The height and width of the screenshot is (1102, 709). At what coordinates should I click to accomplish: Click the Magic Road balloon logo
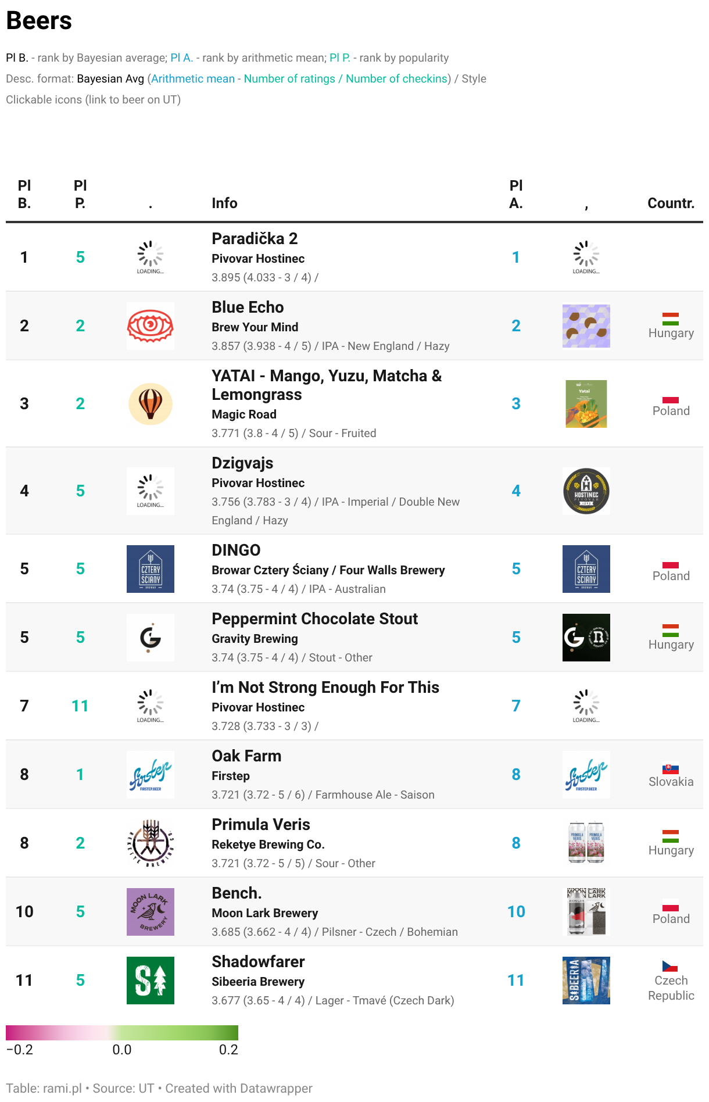point(151,404)
